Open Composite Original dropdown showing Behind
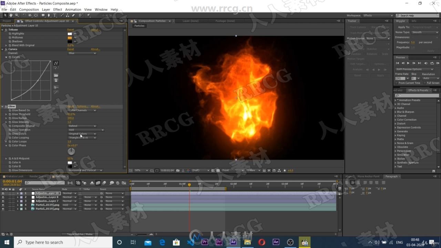This screenshot has height=248, width=441. tap(82, 126)
